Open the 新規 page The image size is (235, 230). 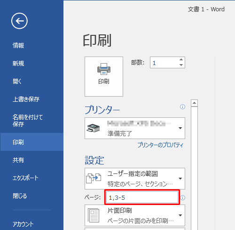point(18,64)
